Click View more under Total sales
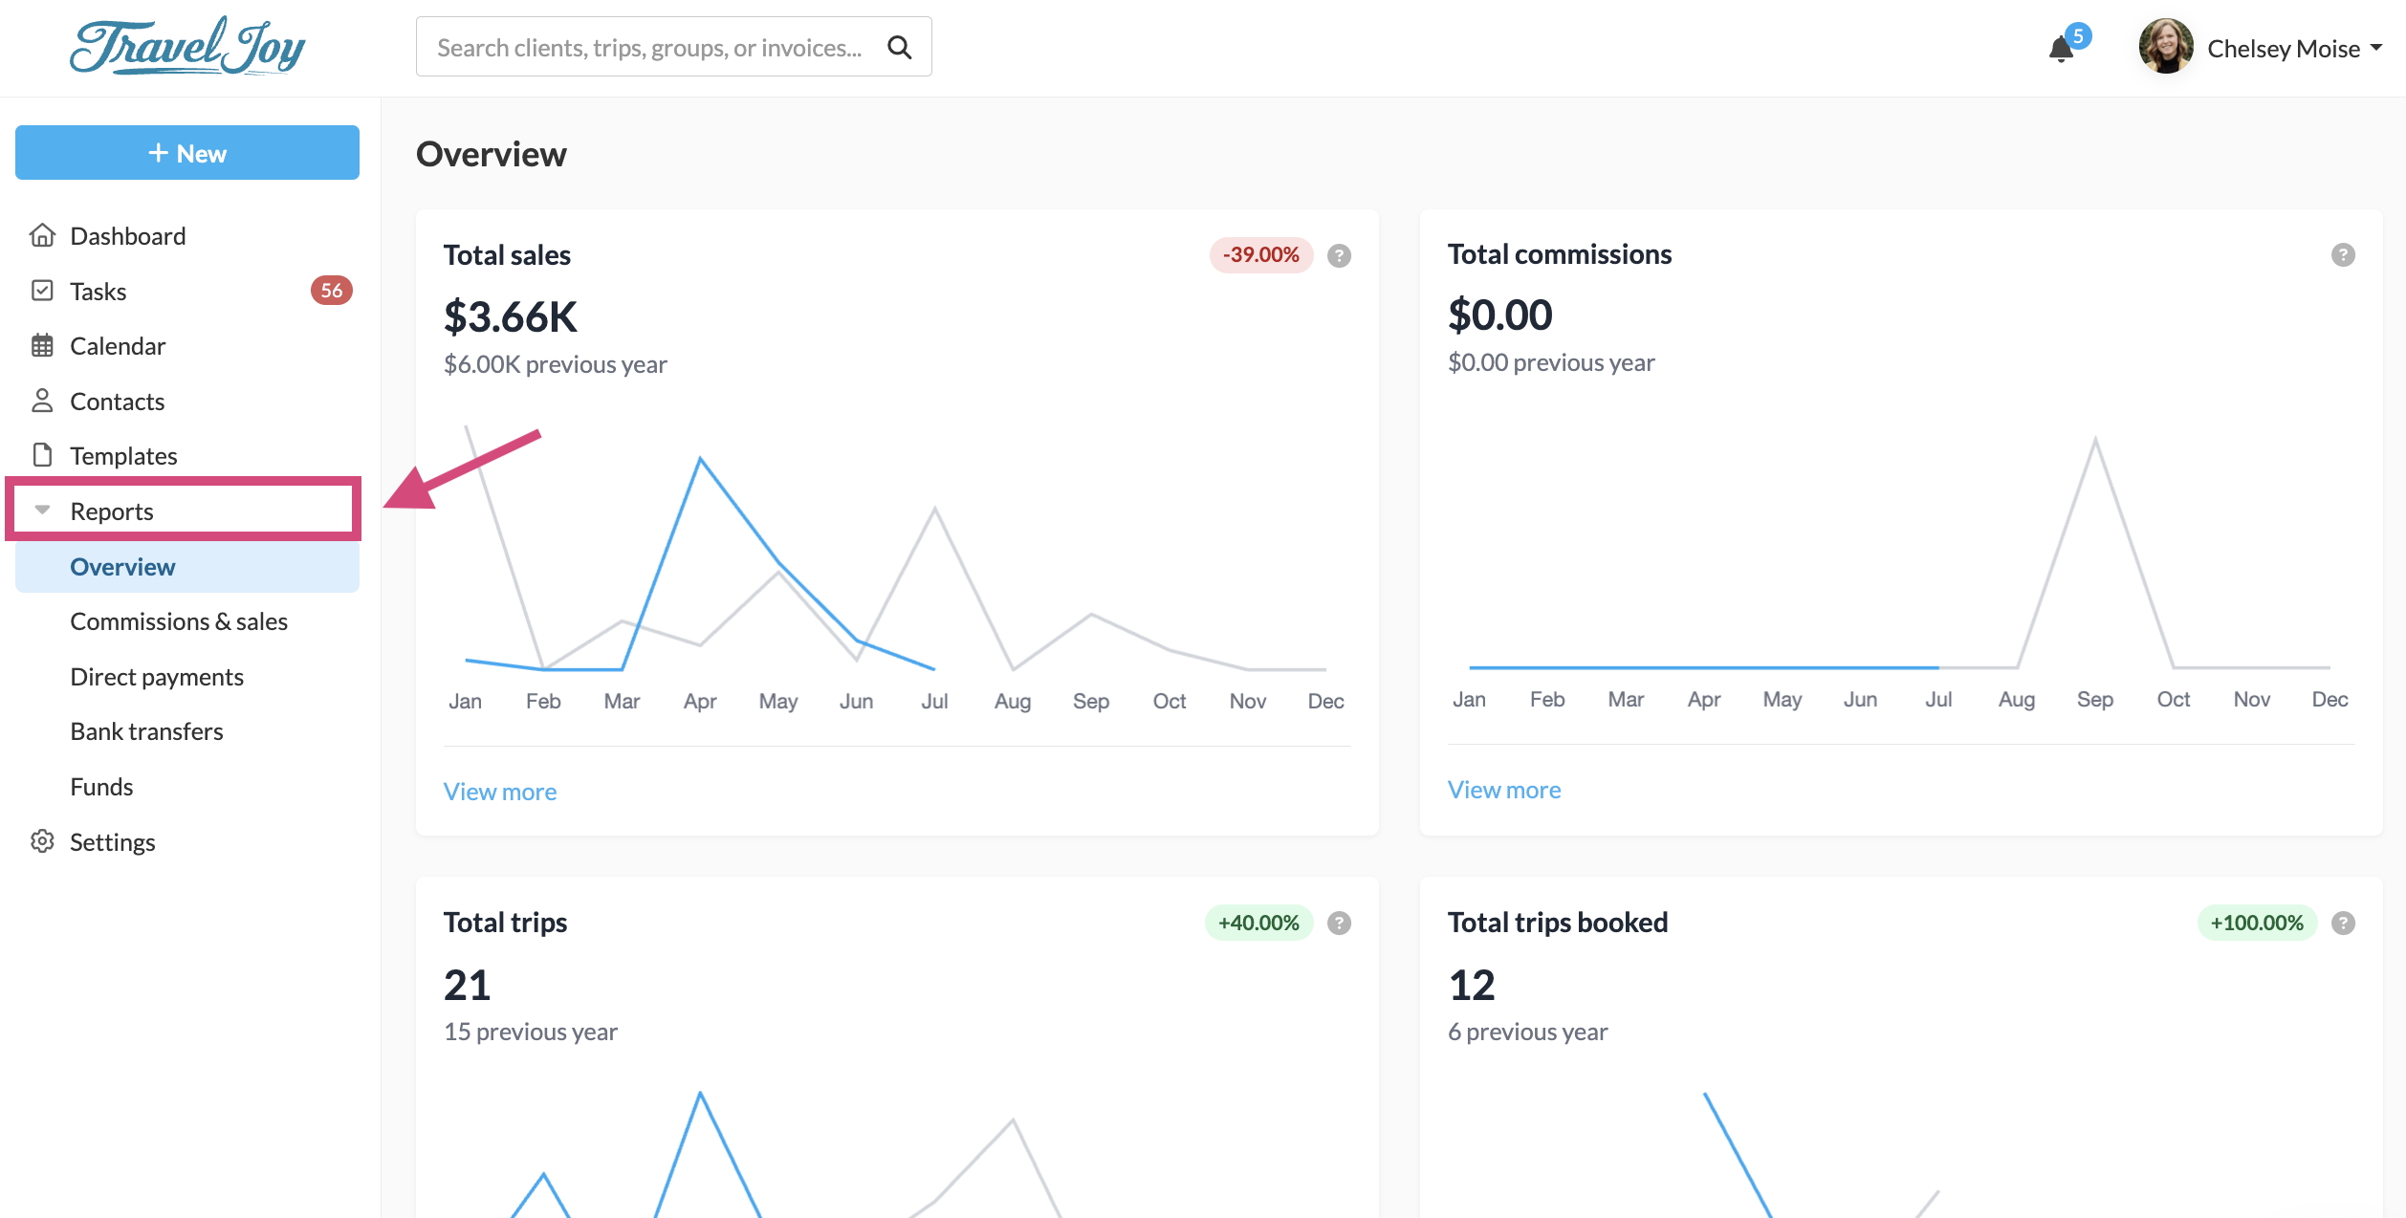This screenshot has height=1218, width=2406. click(x=500, y=792)
